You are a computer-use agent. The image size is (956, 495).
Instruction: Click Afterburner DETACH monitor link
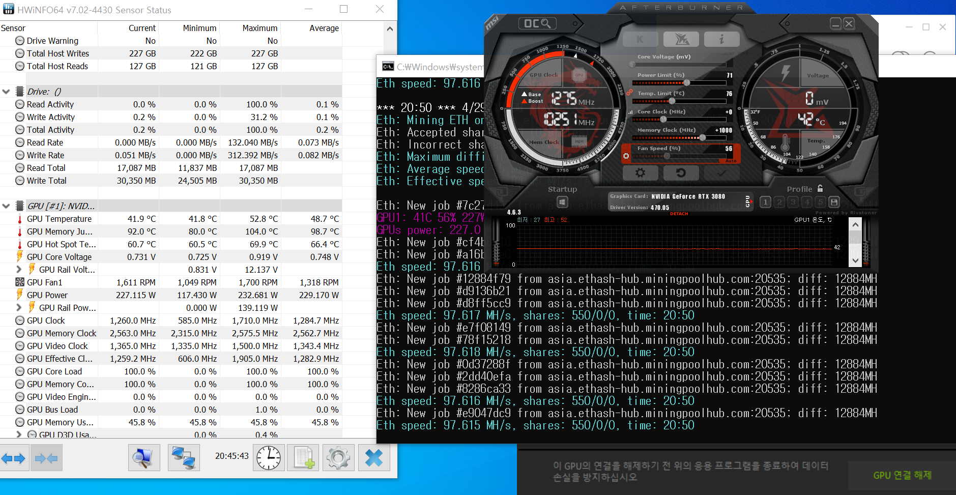click(679, 214)
